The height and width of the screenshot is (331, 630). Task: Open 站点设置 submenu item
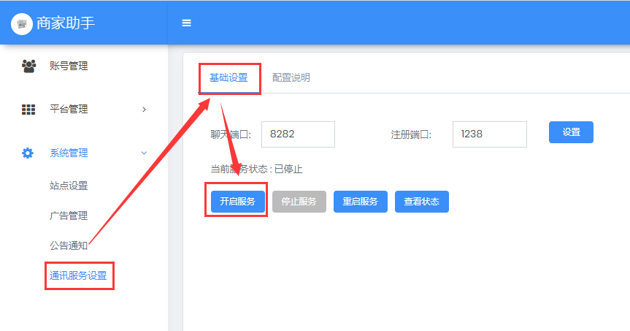tap(69, 186)
